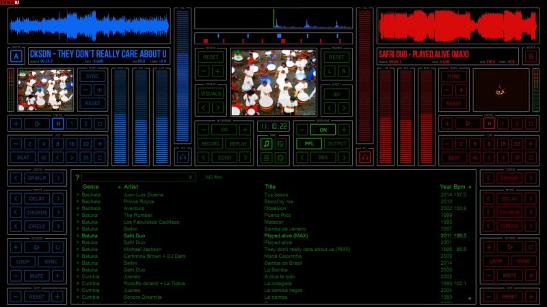Sort library by Title column
Image resolution: width=547 pixels, height=307 pixels.
coord(269,187)
